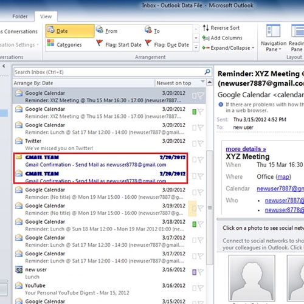
Task: Open the Twitter 'We've missed you' message
Action: point(109,145)
